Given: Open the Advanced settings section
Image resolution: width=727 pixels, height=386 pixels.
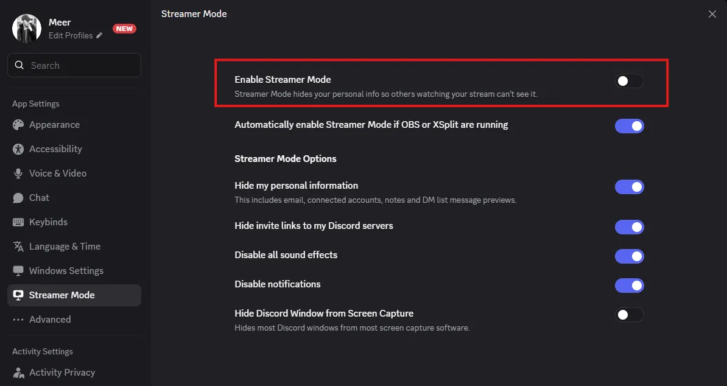Looking at the screenshot, I should 50,320.
